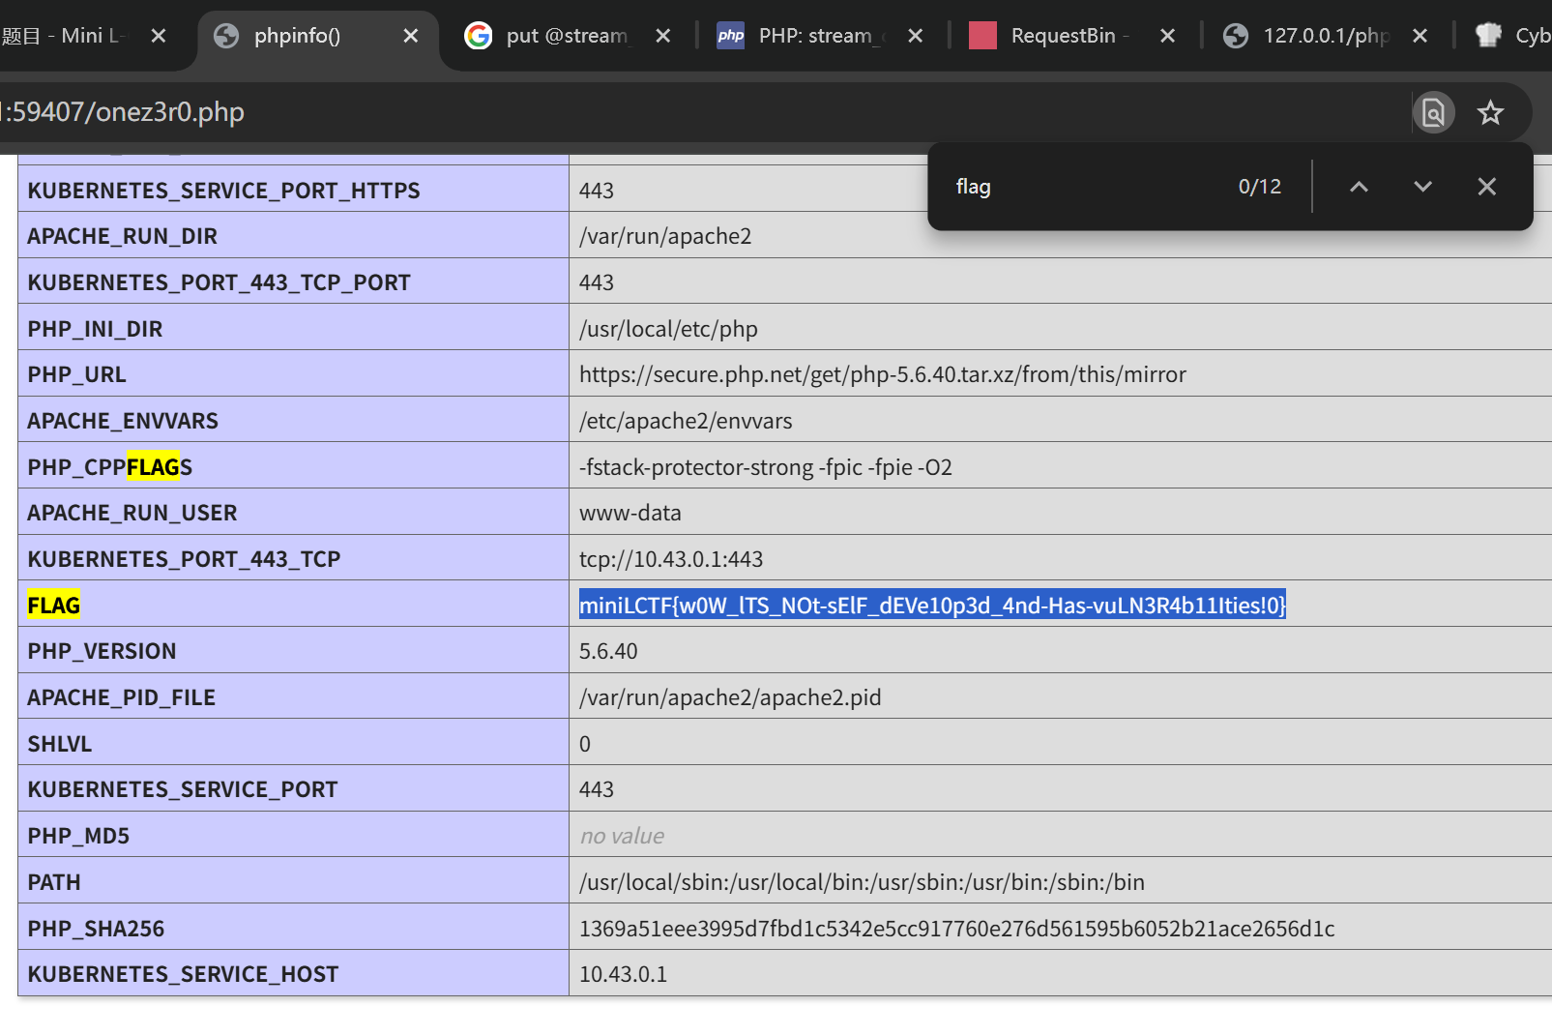
Task: Click the Google favicon on the put @stream tab
Action: [x=479, y=36]
